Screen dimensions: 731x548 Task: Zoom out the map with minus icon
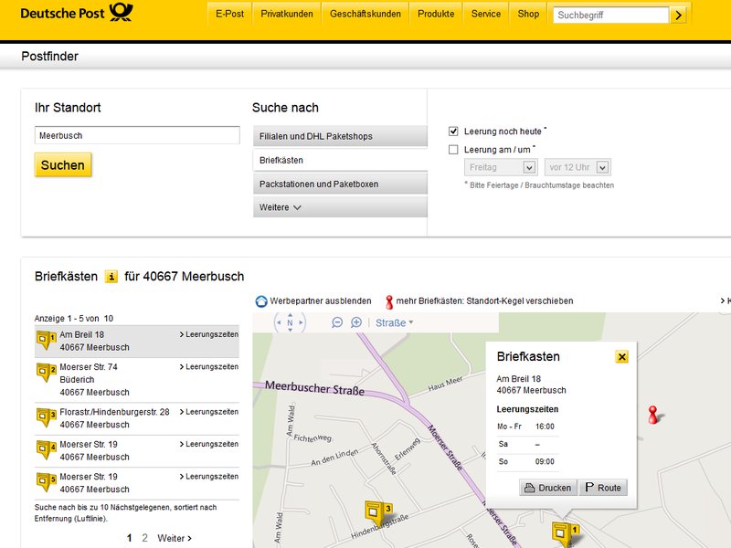click(337, 322)
